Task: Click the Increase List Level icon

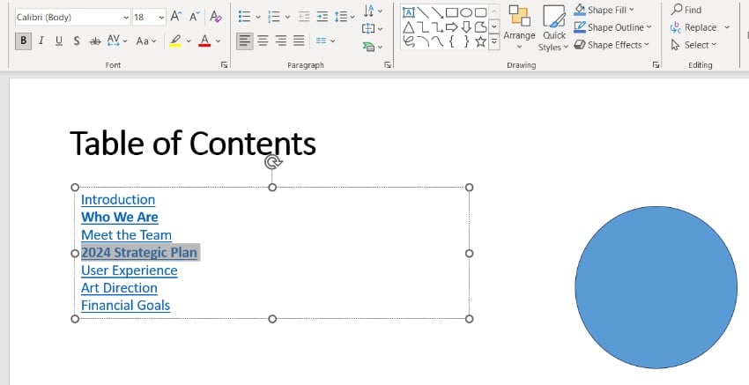Action: pos(323,17)
